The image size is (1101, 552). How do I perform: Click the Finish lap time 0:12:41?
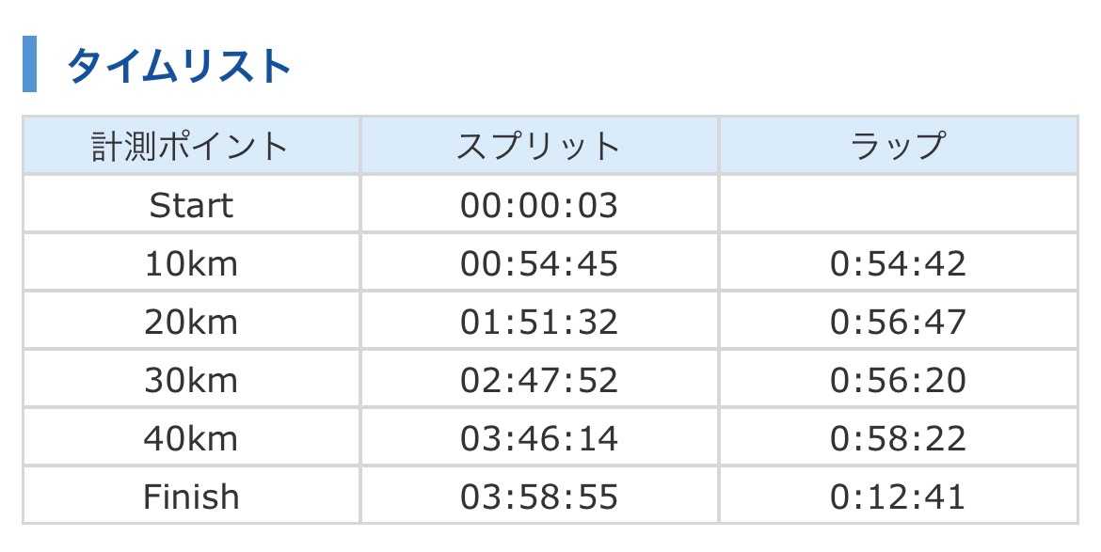pos(898,497)
